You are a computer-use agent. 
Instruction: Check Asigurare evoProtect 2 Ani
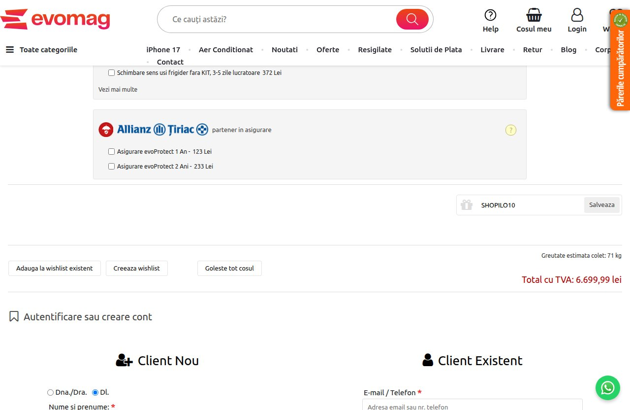[x=112, y=167]
